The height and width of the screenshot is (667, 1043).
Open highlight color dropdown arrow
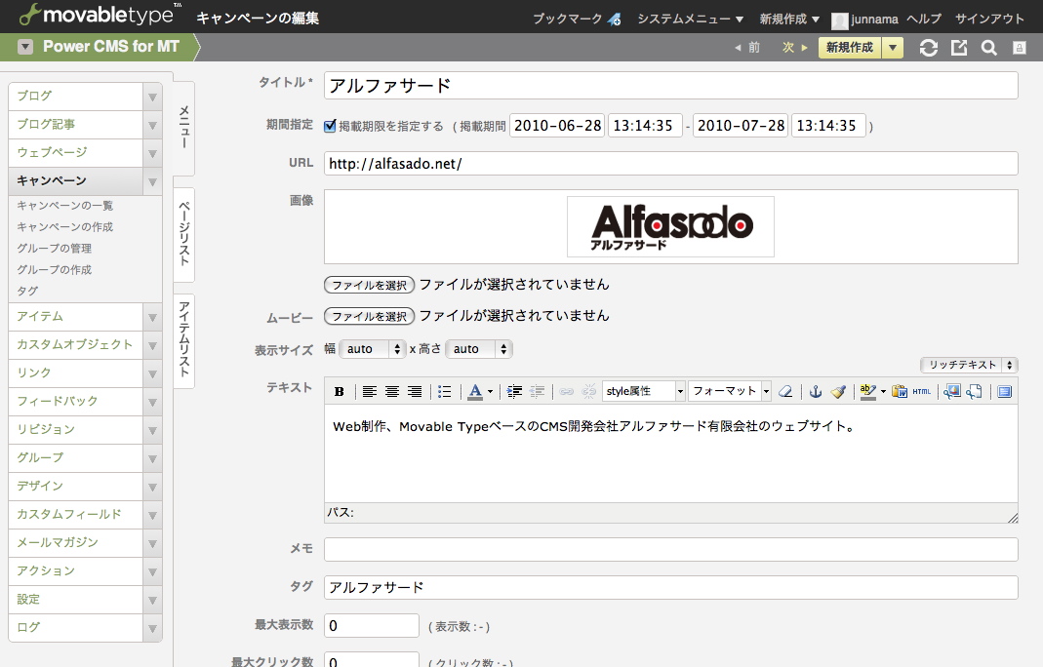coord(883,392)
